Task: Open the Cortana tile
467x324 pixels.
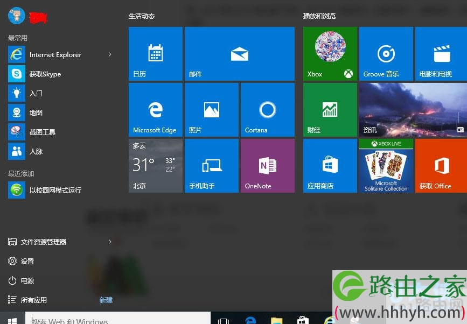Action: point(268,110)
